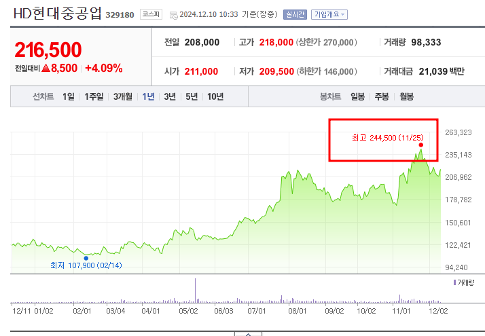
Task: Click the 전일 value 208,000
Action: tap(202, 42)
